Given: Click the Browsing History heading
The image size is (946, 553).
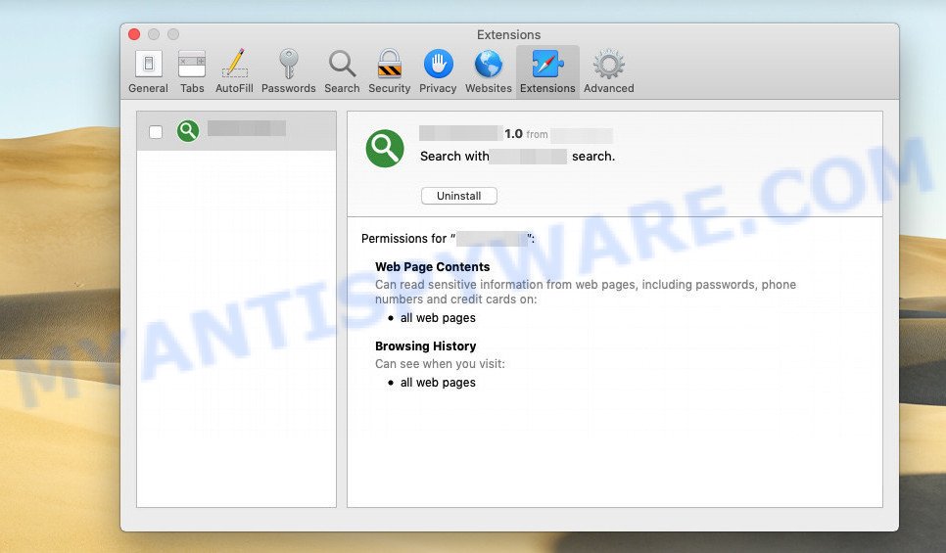Looking at the screenshot, I should point(425,346).
